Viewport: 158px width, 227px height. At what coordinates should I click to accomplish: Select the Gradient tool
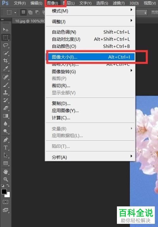[6, 116]
